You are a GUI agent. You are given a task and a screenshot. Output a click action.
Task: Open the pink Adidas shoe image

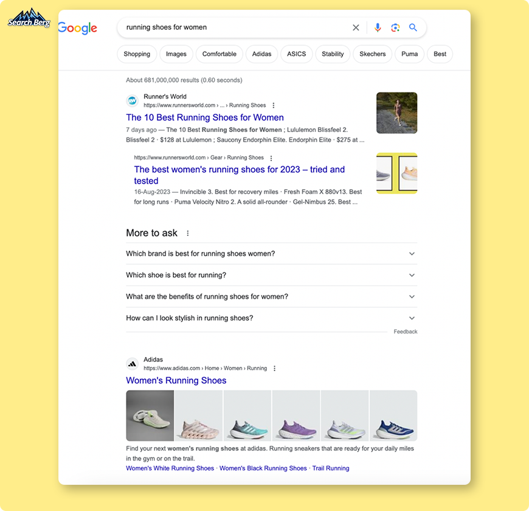pos(199,415)
